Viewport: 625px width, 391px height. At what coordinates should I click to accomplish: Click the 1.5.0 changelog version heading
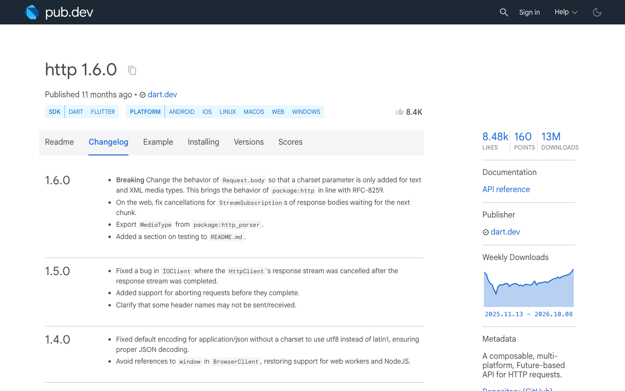click(58, 271)
